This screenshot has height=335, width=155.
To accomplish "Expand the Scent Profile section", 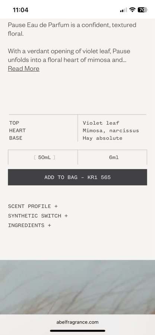I will pyautogui.click(x=33, y=206).
